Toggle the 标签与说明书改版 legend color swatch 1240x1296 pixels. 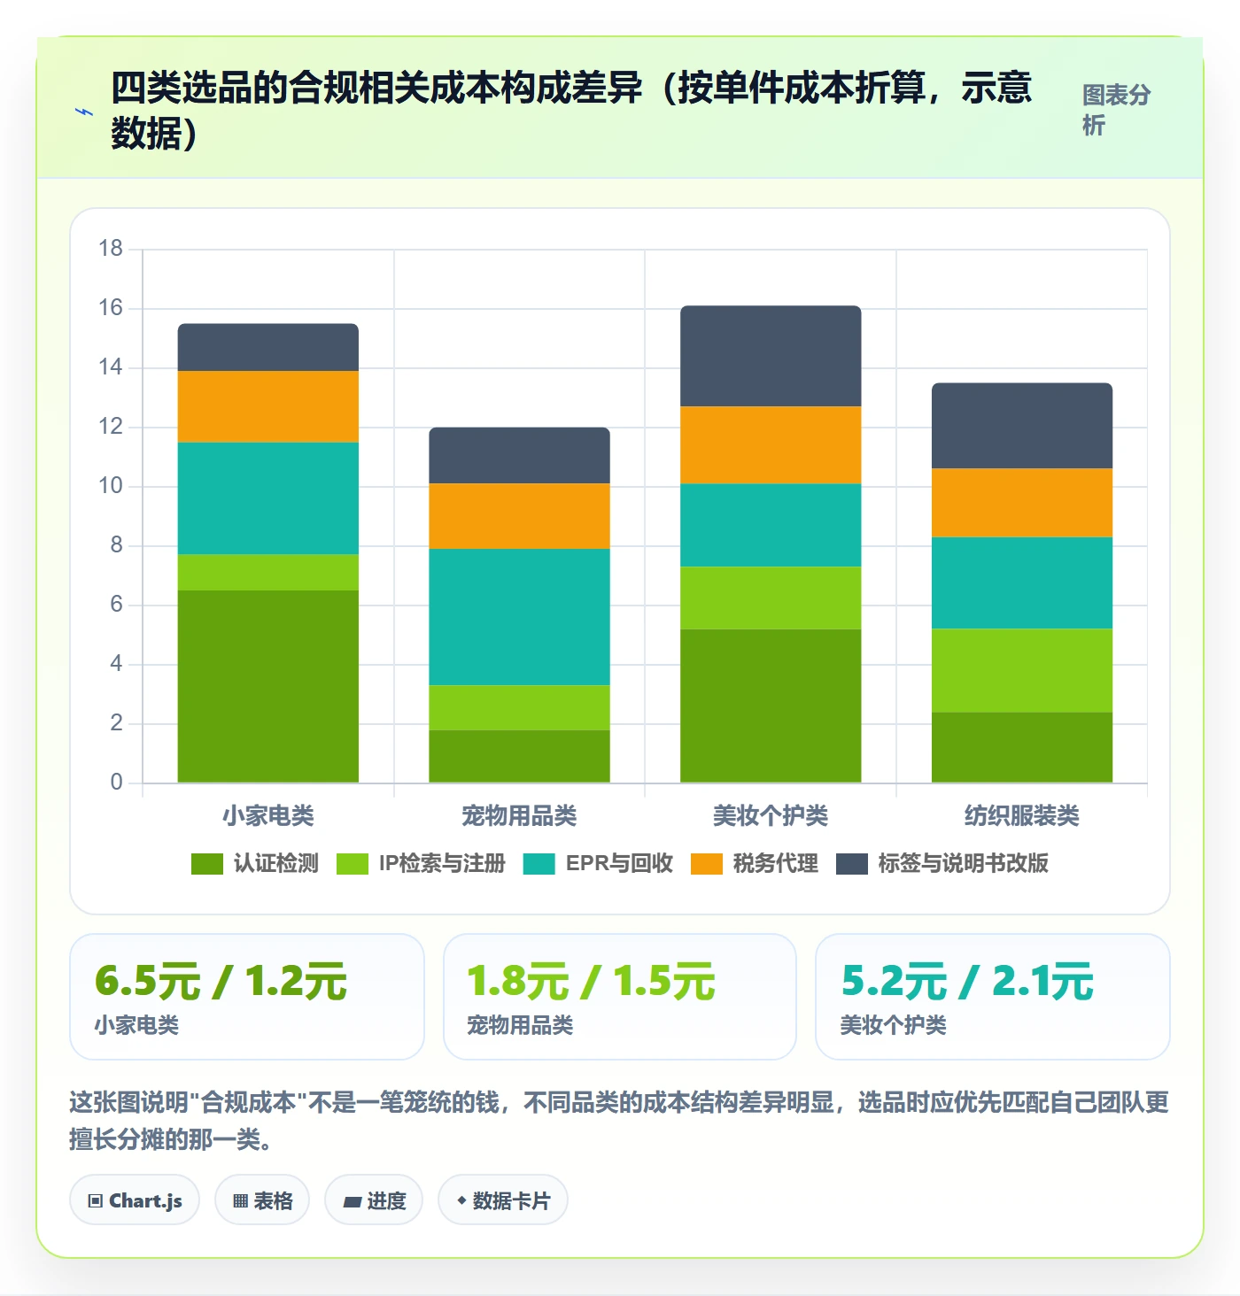click(x=852, y=864)
